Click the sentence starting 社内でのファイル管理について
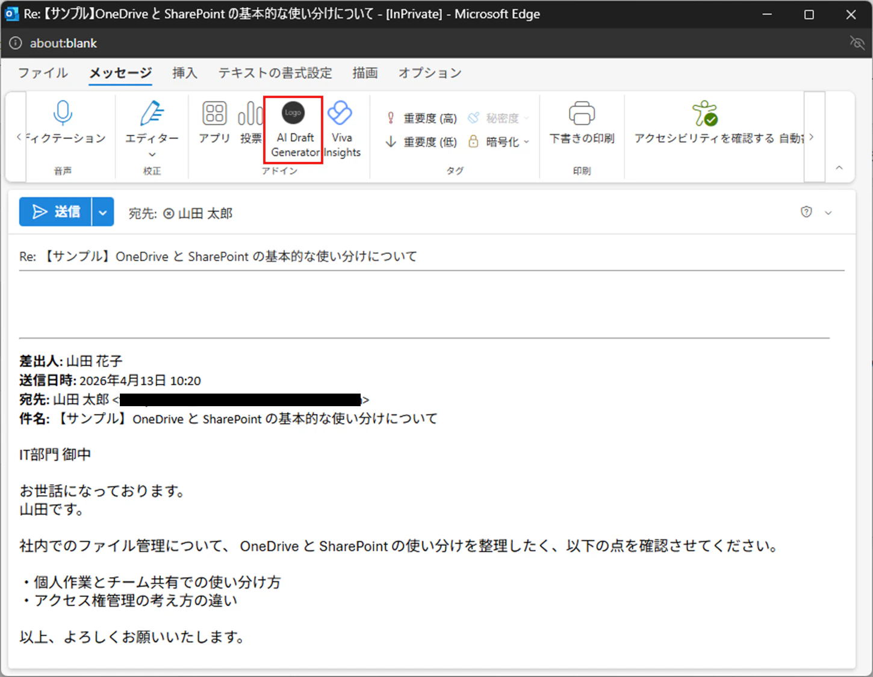The image size is (873, 677). point(400,546)
